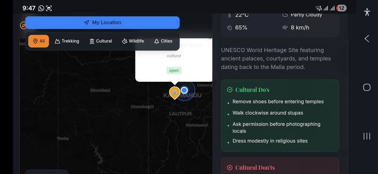378x174 pixels.
Task: Click the temple icon beside Cultural
Action: 91,41
